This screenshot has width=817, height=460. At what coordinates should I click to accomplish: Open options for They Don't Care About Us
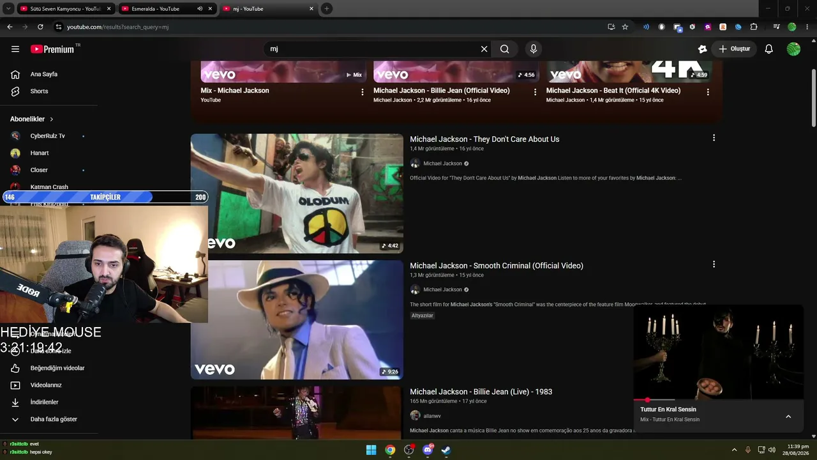714,138
